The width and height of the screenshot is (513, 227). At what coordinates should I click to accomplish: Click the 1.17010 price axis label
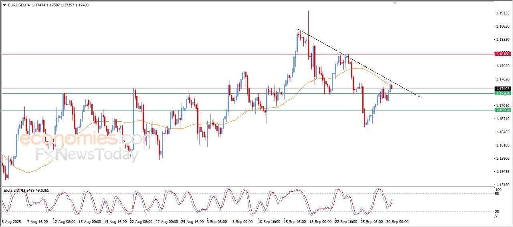503,106
